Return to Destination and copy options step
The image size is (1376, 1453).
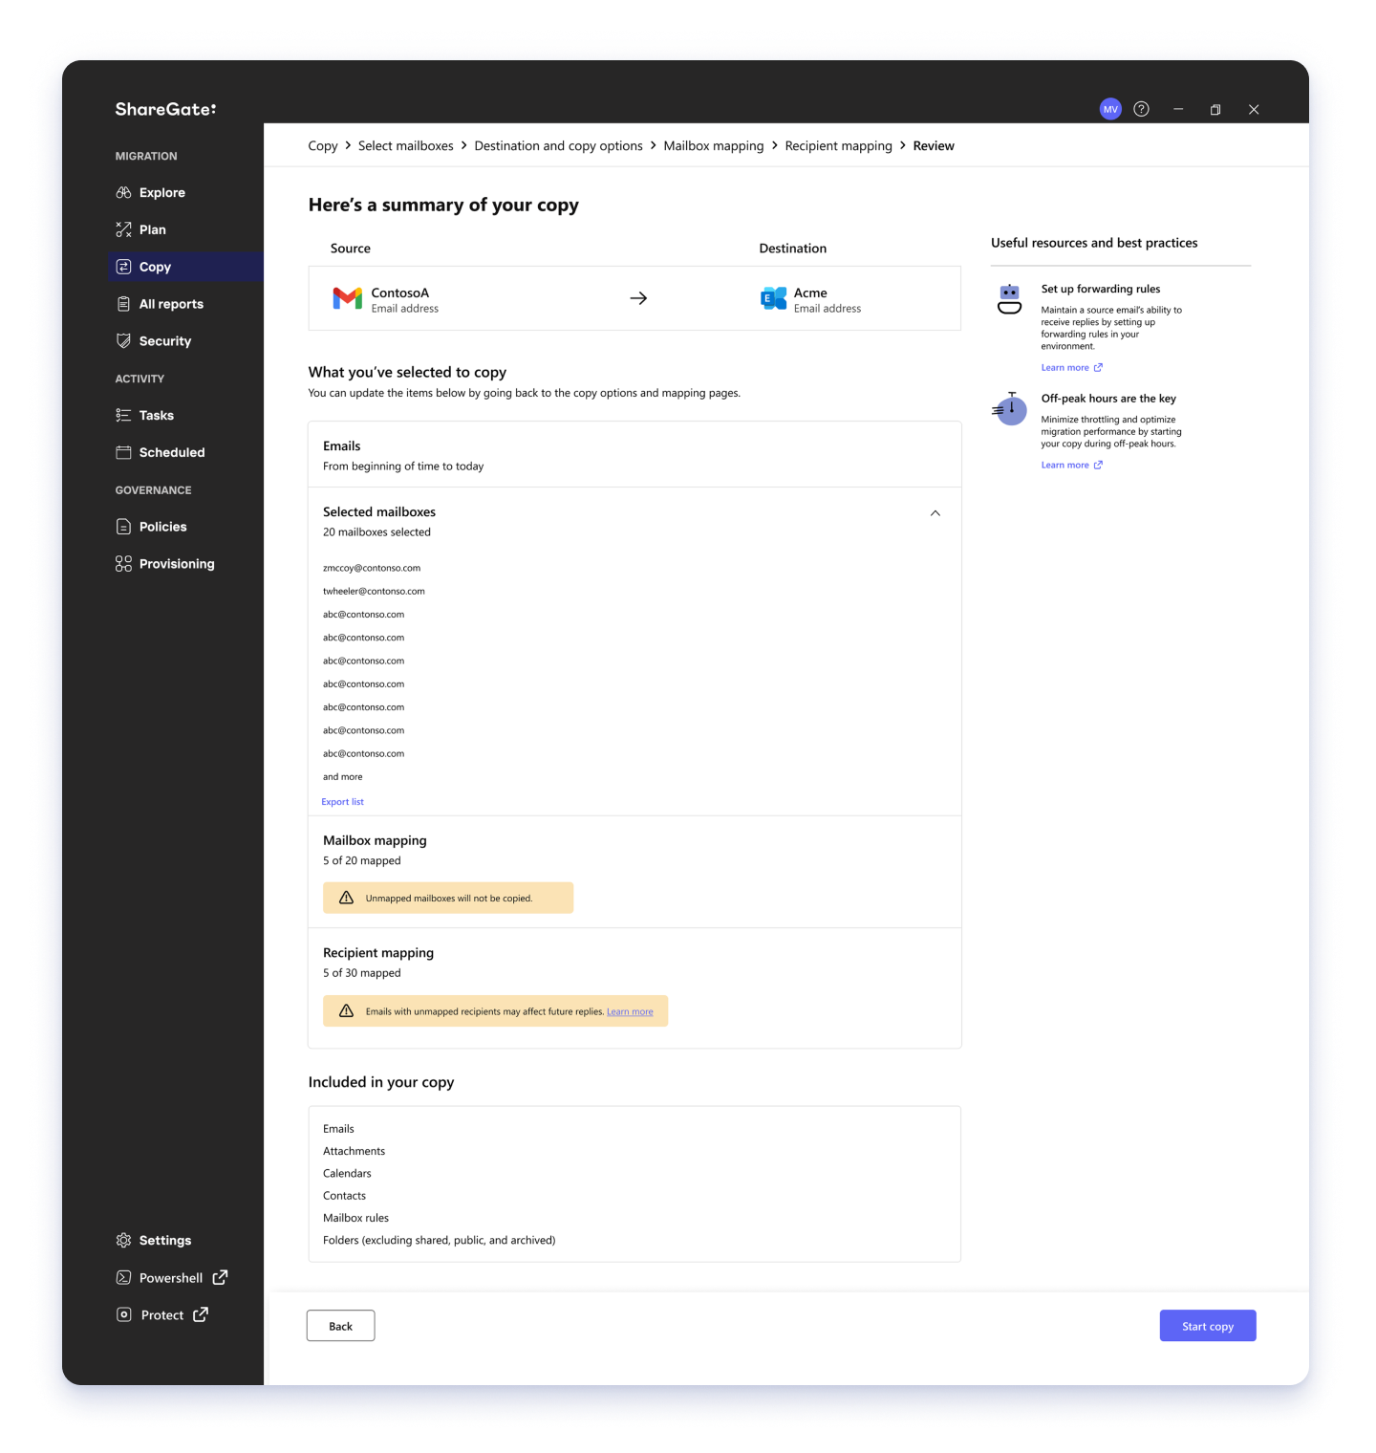[558, 145]
